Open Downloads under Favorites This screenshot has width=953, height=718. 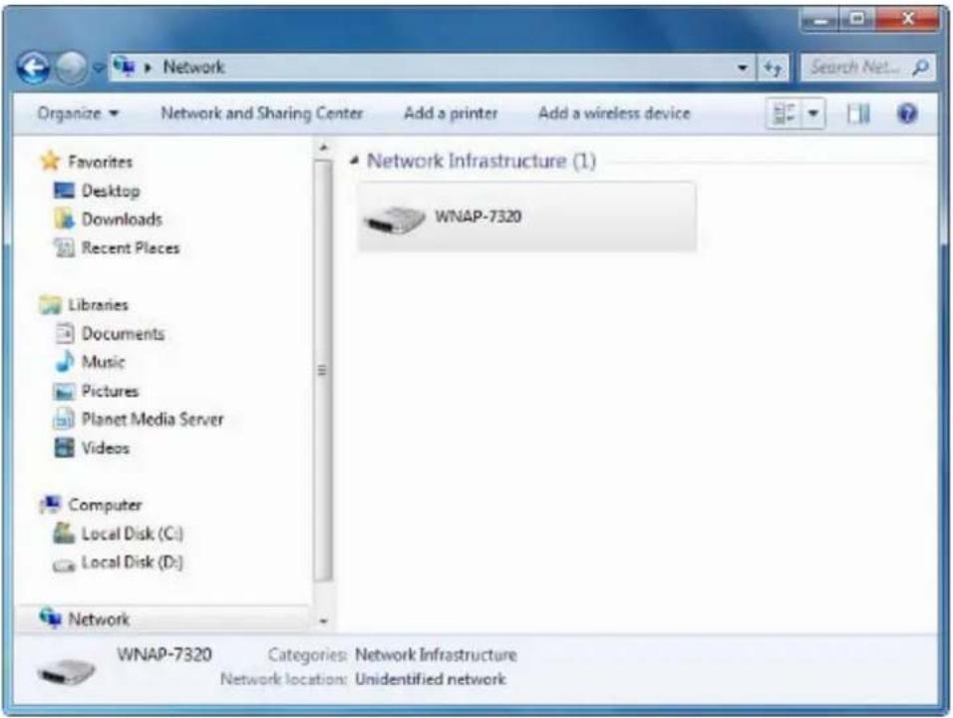[x=122, y=218]
